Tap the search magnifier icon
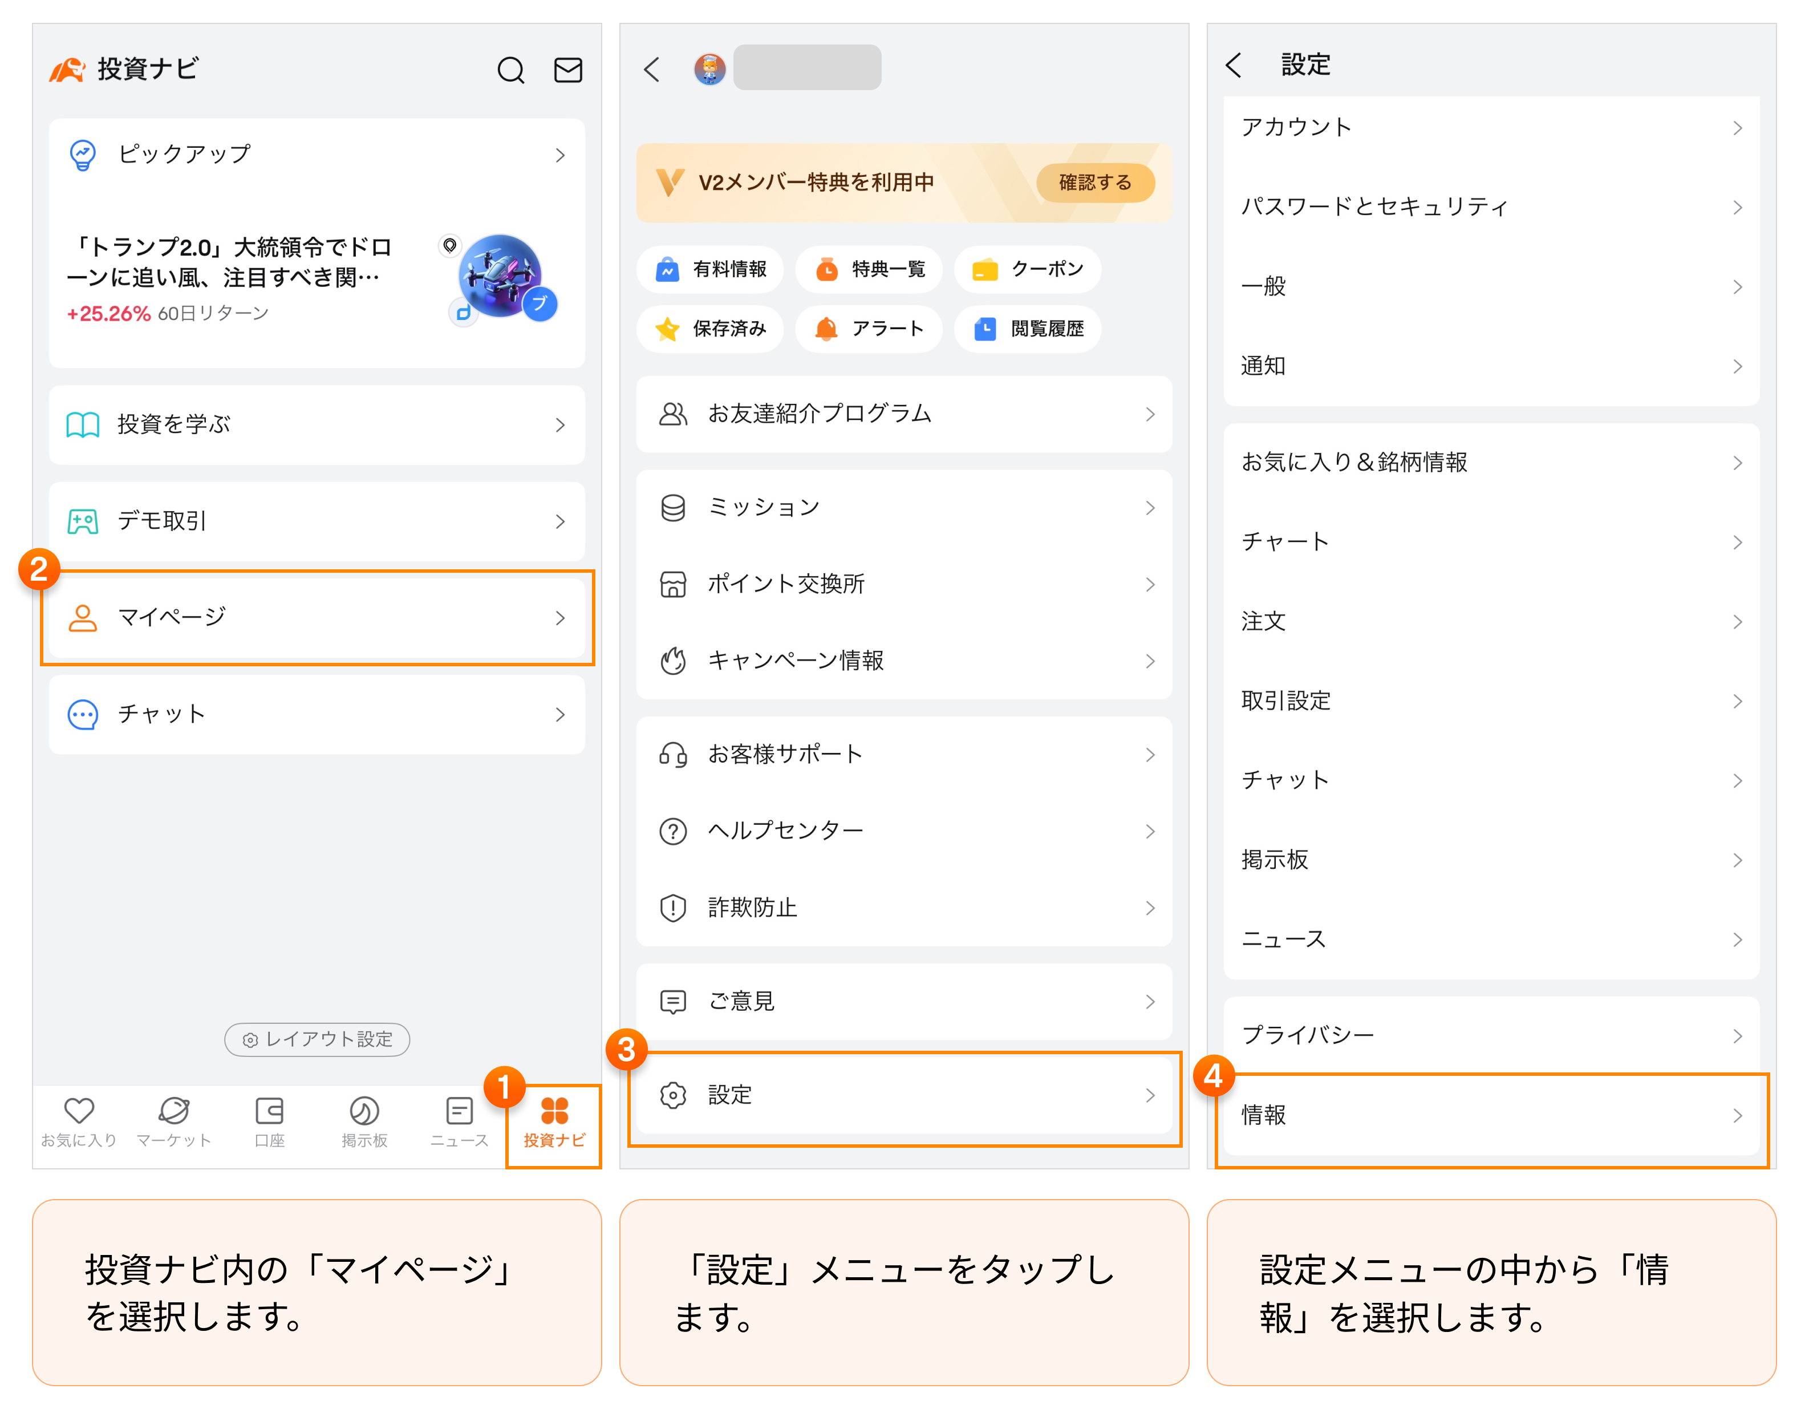The width and height of the screenshot is (1809, 1409). coord(510,70)
